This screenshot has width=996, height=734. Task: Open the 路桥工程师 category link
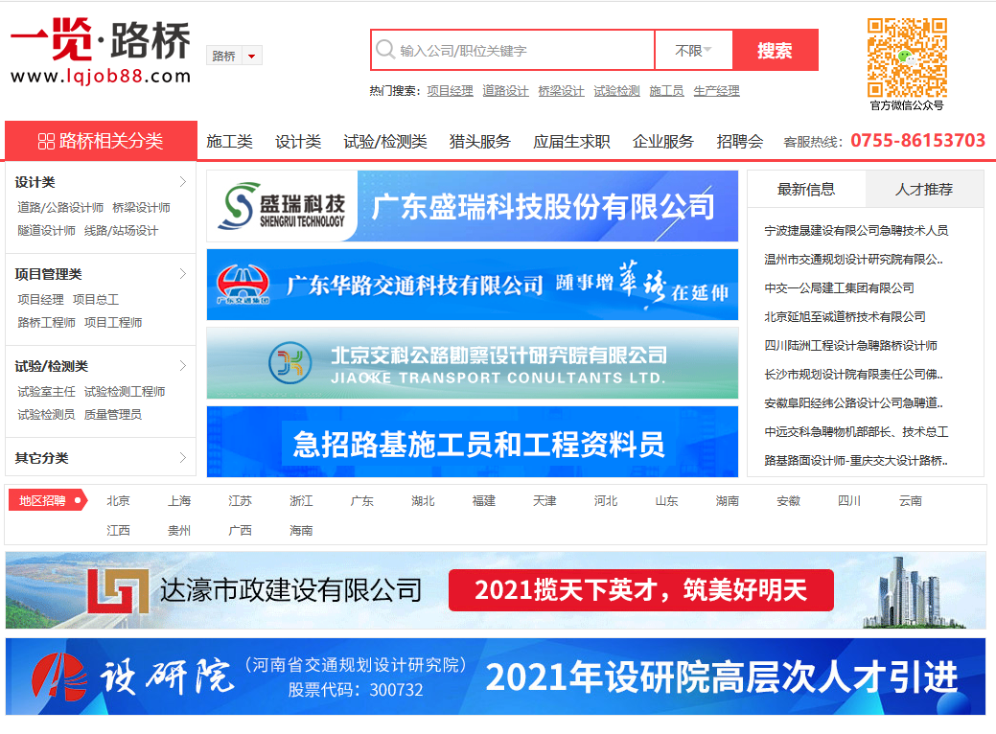coord(46,323)
